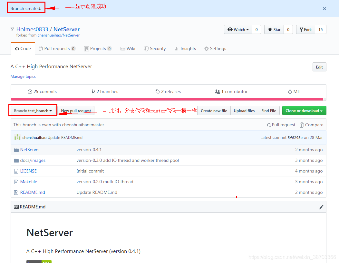Click Pull request in the branch info bar

(281, 125)
